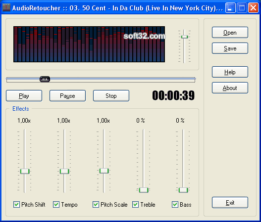Click the 1,00x value above Pitch Shift
The height and width of the screenshot is (222, 261).
pos(24,121)
